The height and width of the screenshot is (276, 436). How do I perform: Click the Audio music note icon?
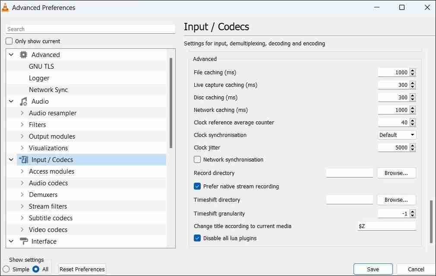(23, 102)
